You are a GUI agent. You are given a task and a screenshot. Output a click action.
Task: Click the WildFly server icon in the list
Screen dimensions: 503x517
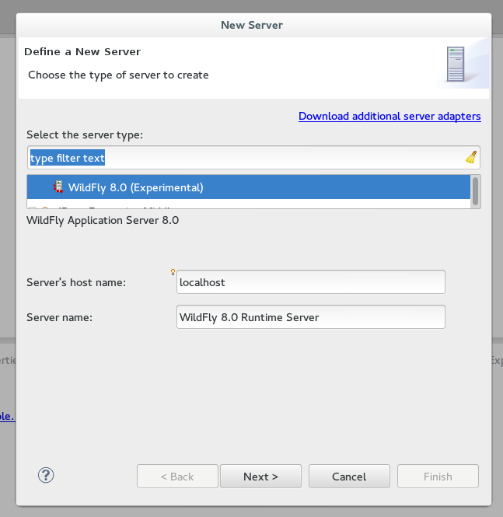tap(58, 187)
